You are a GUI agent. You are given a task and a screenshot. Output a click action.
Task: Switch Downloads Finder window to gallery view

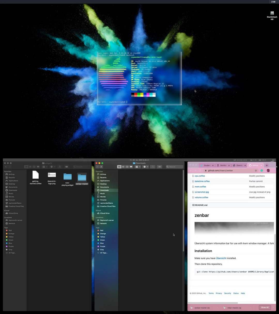click(x=131, y=167)
